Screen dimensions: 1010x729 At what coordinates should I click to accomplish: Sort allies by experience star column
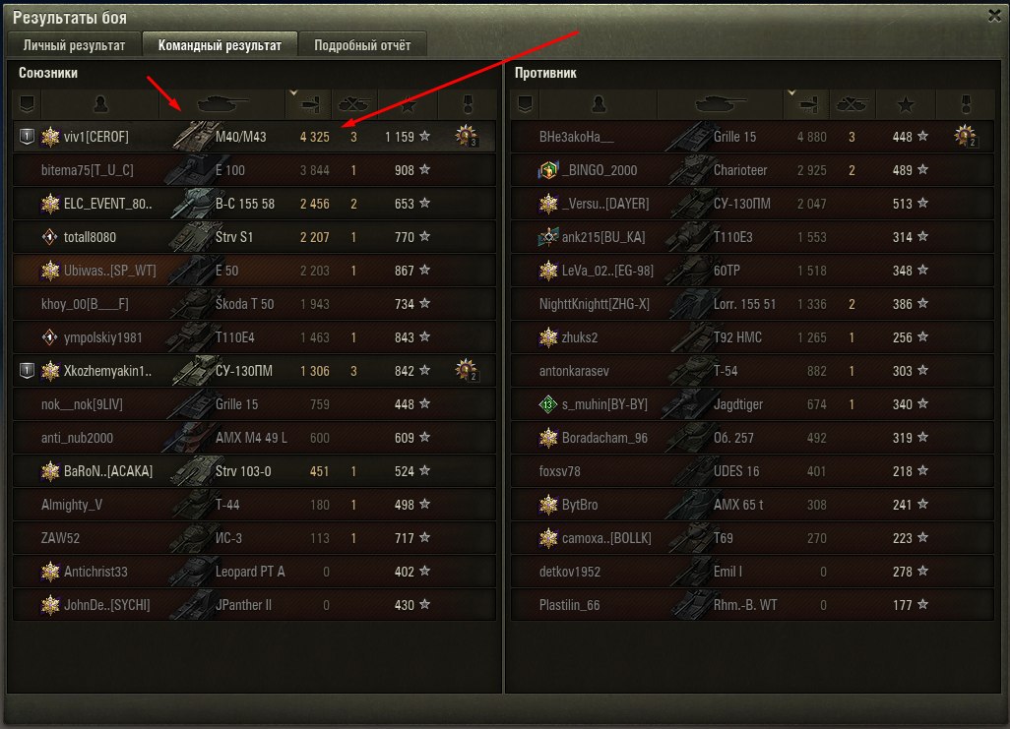pos(408,104)
